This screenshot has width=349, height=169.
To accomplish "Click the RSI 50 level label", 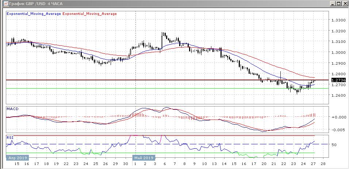I will click(333, 145).
